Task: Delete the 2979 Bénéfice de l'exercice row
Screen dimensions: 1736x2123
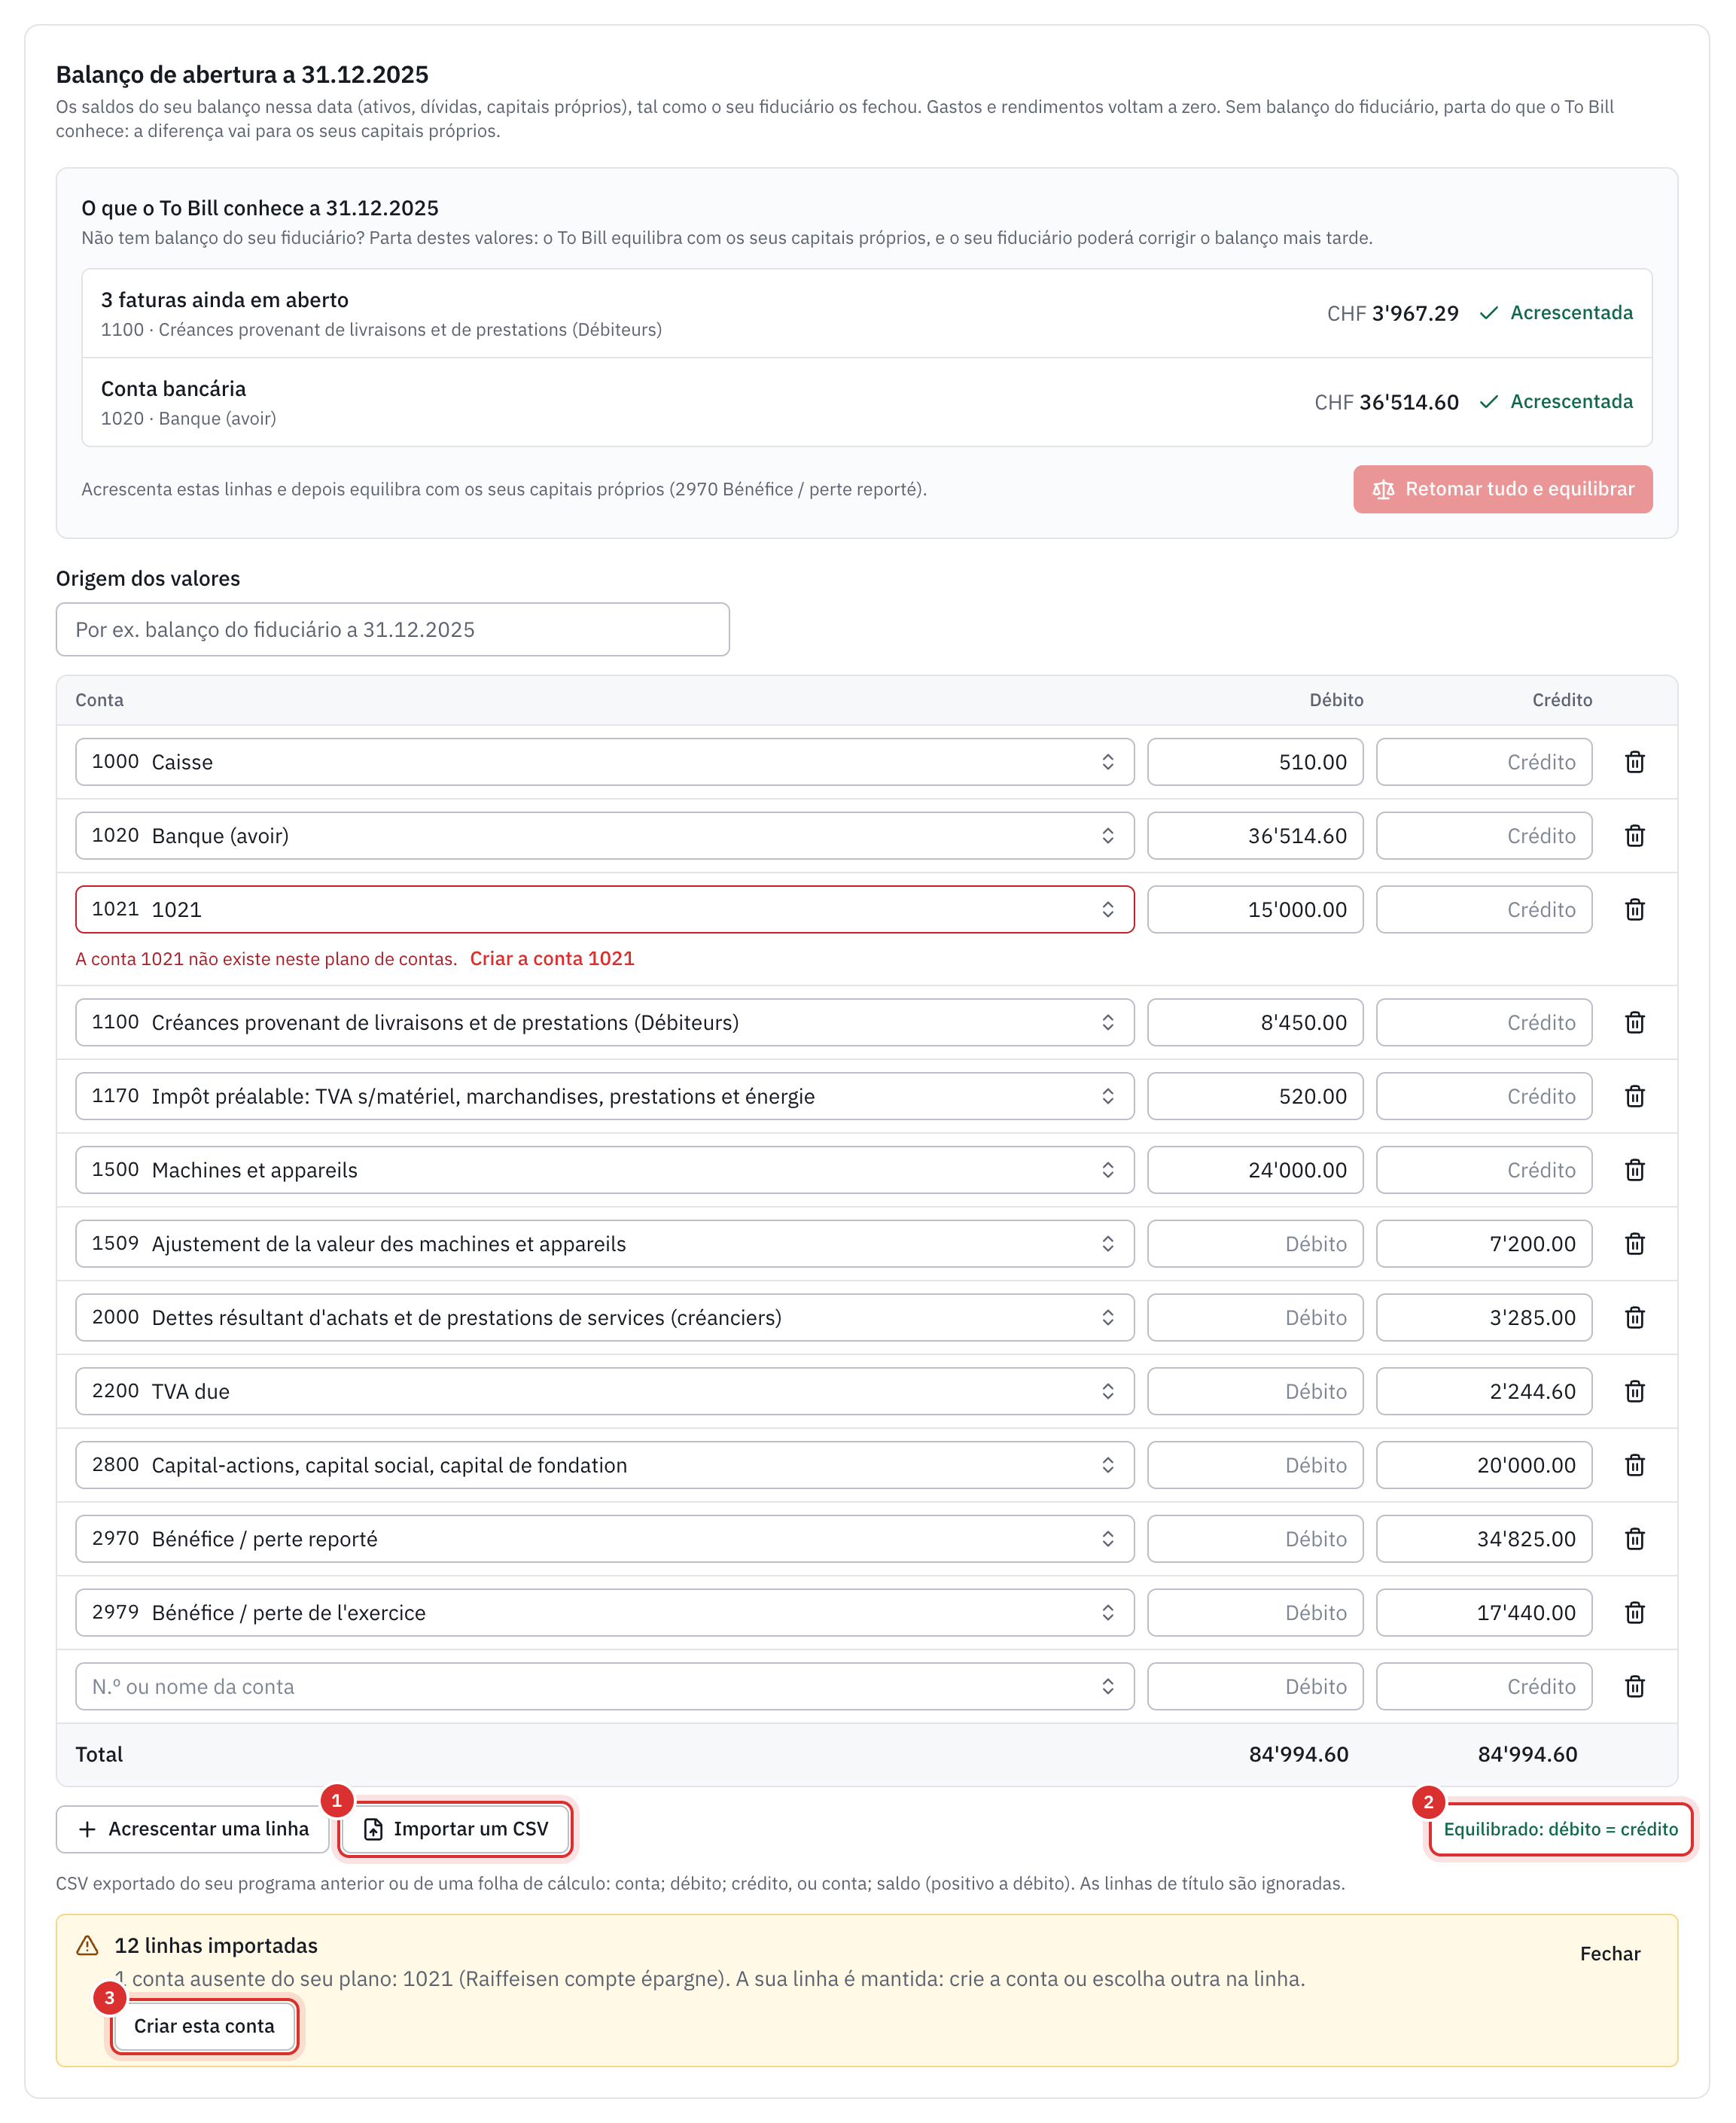Action: (x=1634, y=1613)
